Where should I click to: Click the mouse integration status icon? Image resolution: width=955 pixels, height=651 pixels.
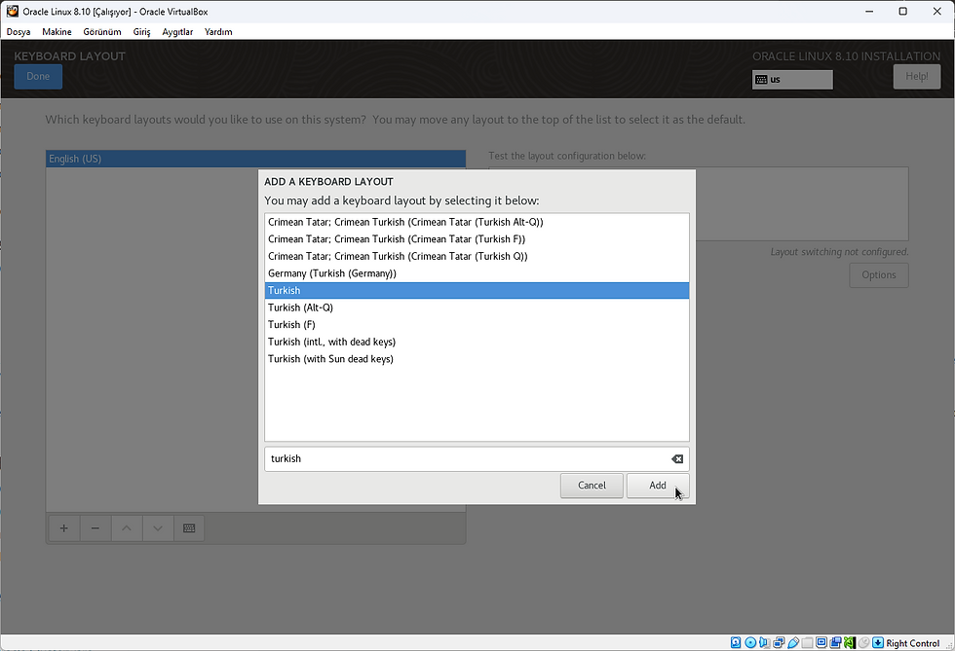coord(863,642)
